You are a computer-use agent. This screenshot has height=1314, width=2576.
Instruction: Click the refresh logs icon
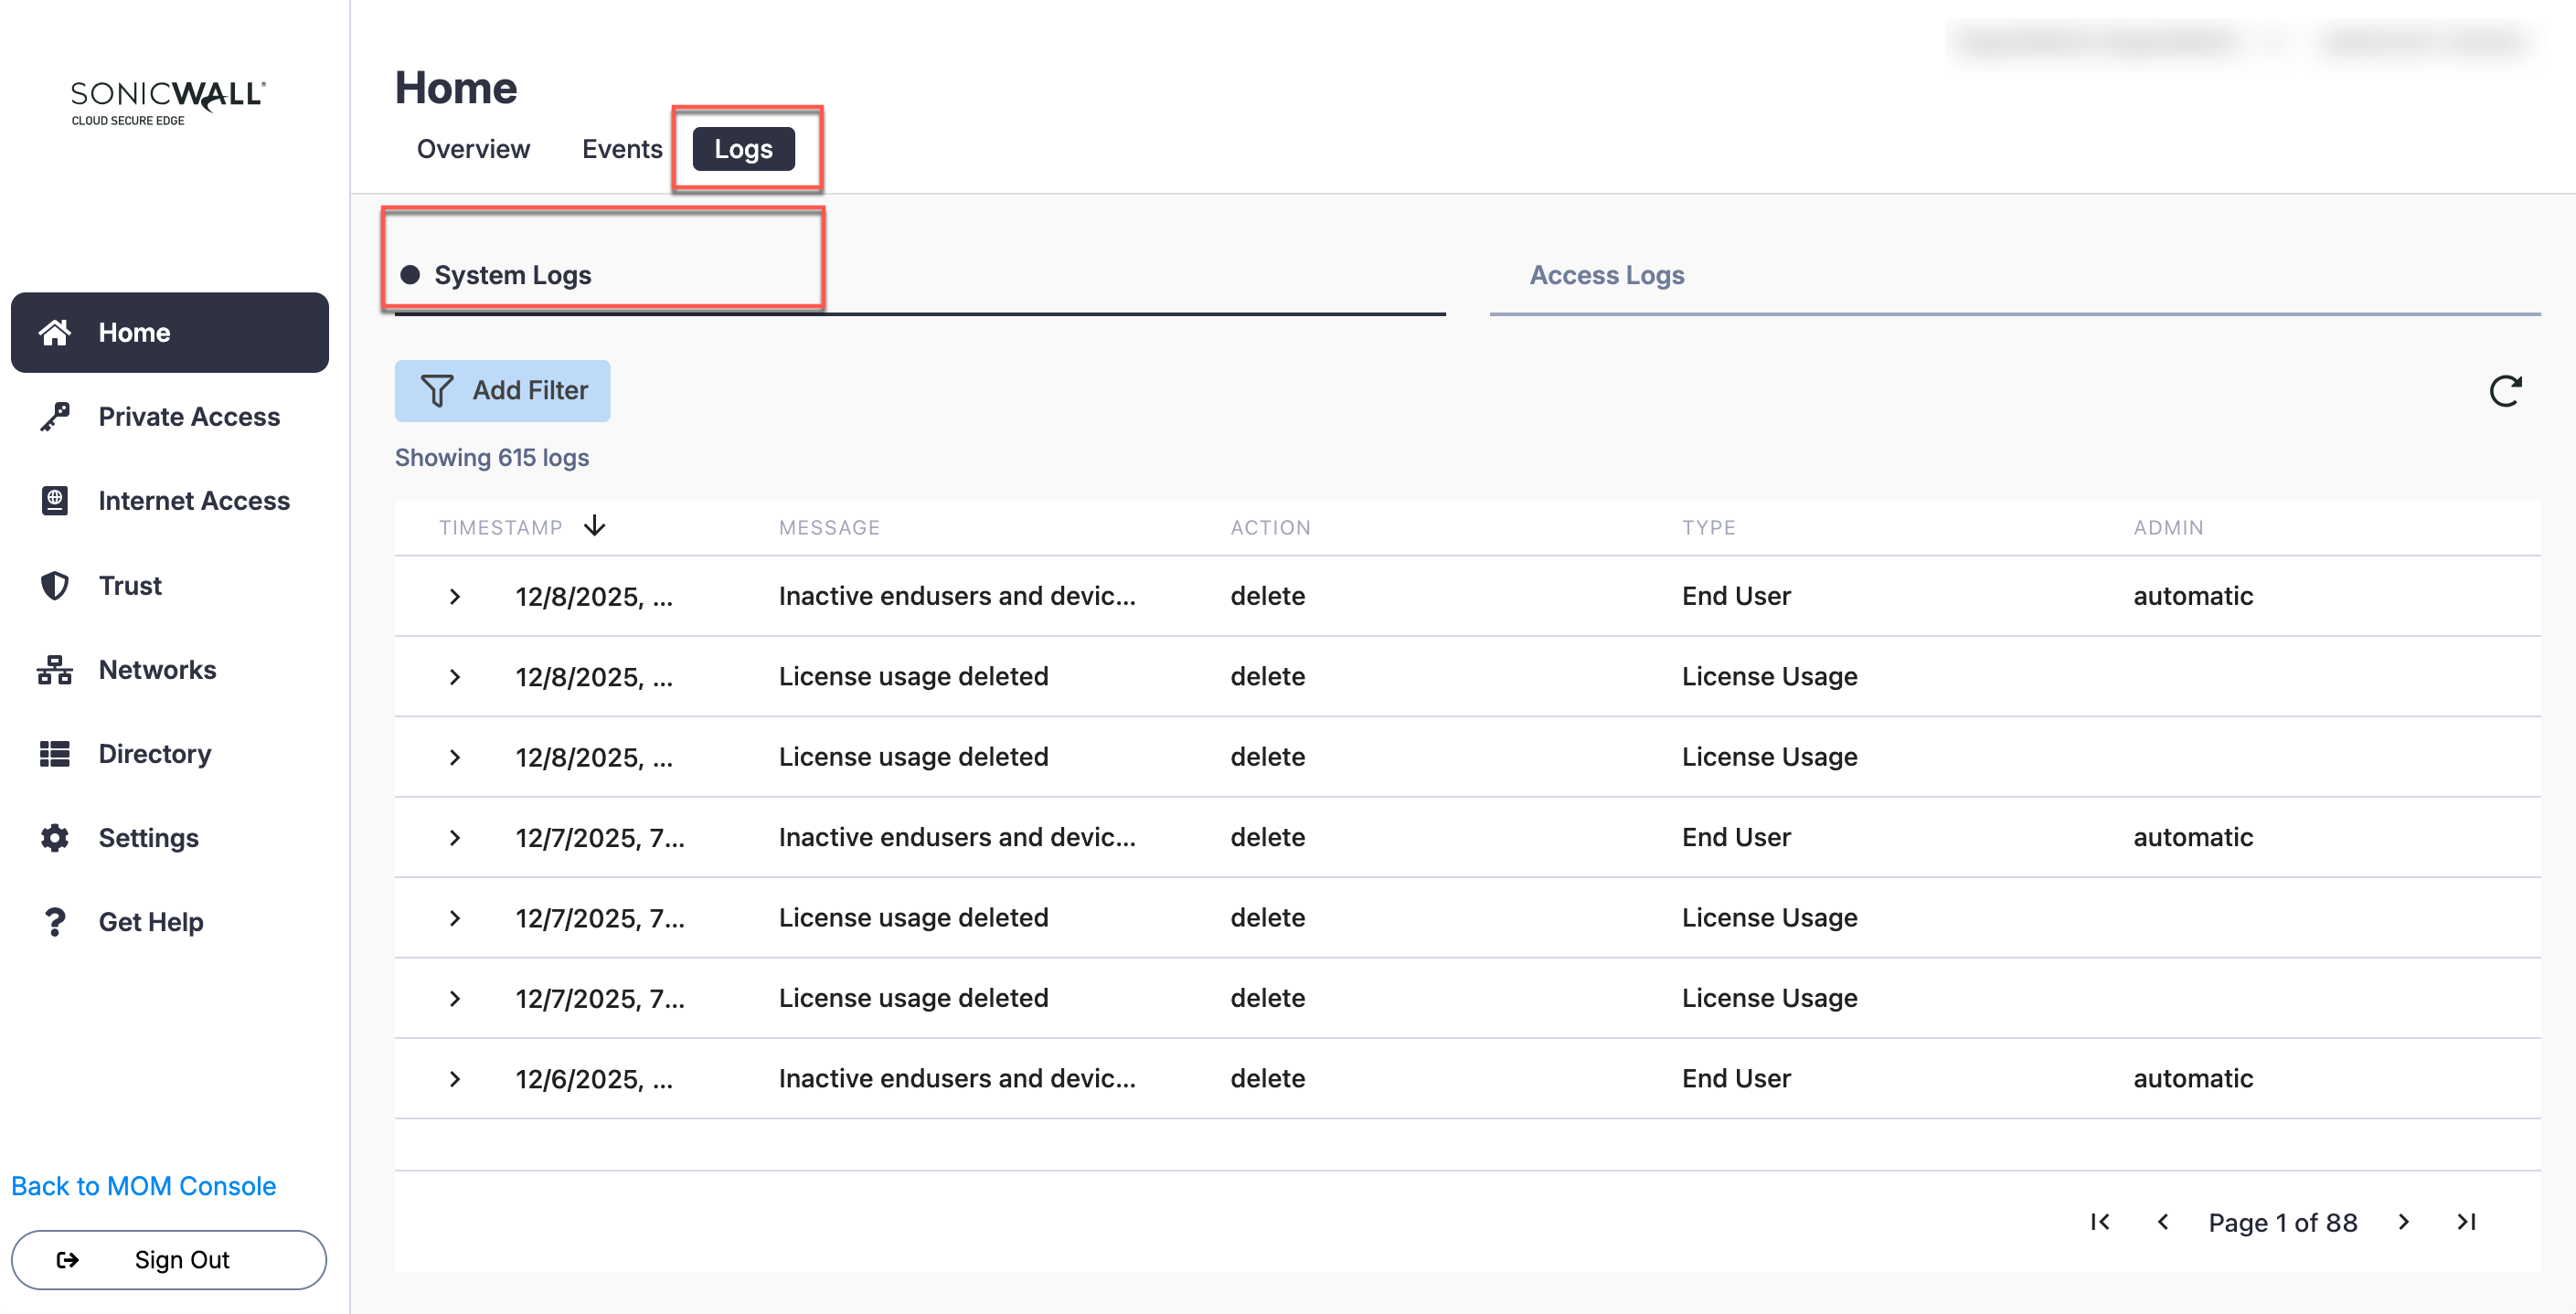pyautogui.click(x=2504, y=391)
